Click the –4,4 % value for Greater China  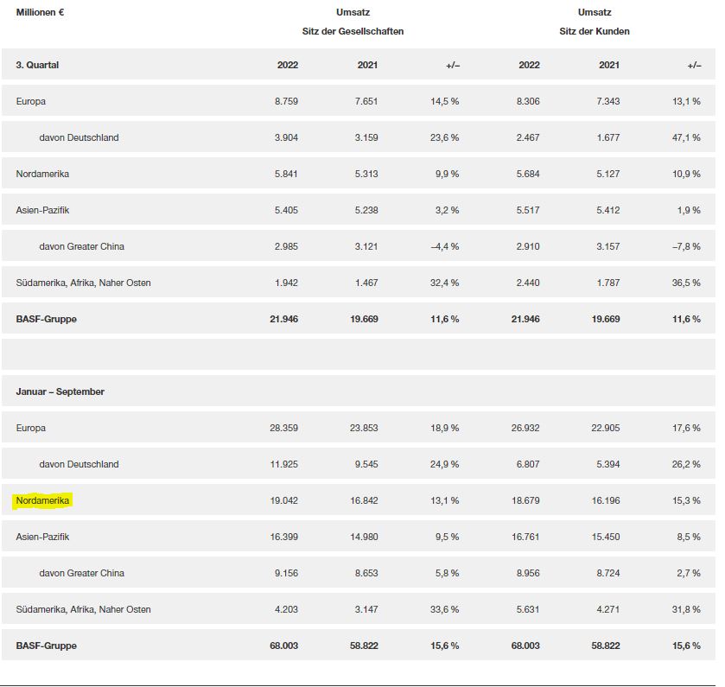click(x=446, y=246)
